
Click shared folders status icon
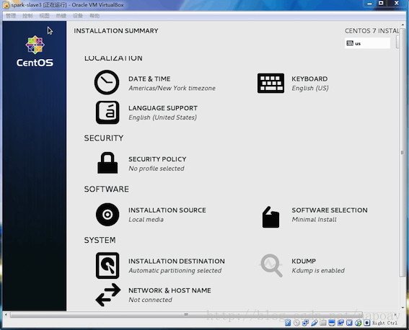click(323, 323)
